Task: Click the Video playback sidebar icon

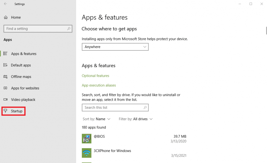Action: [5, 100]
